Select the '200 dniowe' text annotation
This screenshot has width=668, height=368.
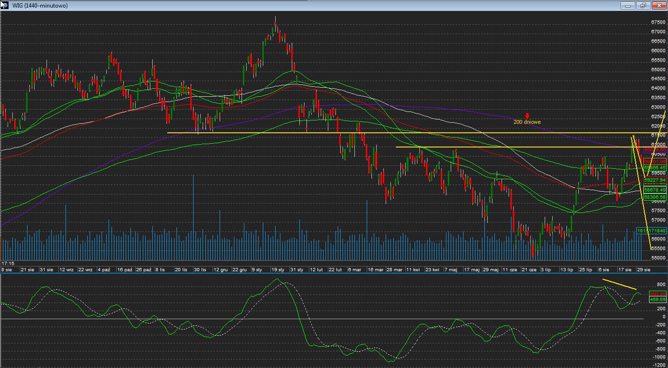point(527,122)
